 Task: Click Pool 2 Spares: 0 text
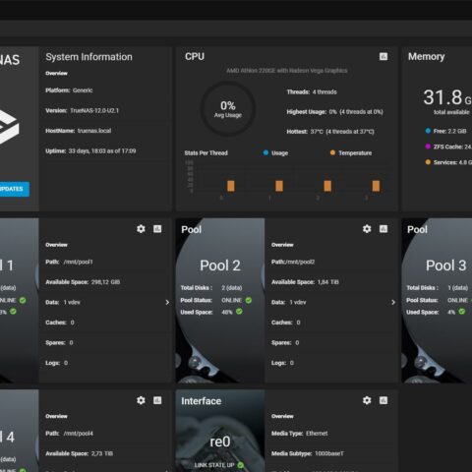tap(285, 343)
